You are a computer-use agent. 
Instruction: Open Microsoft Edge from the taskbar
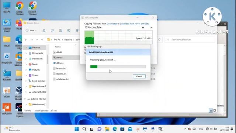tap(115, 129)
